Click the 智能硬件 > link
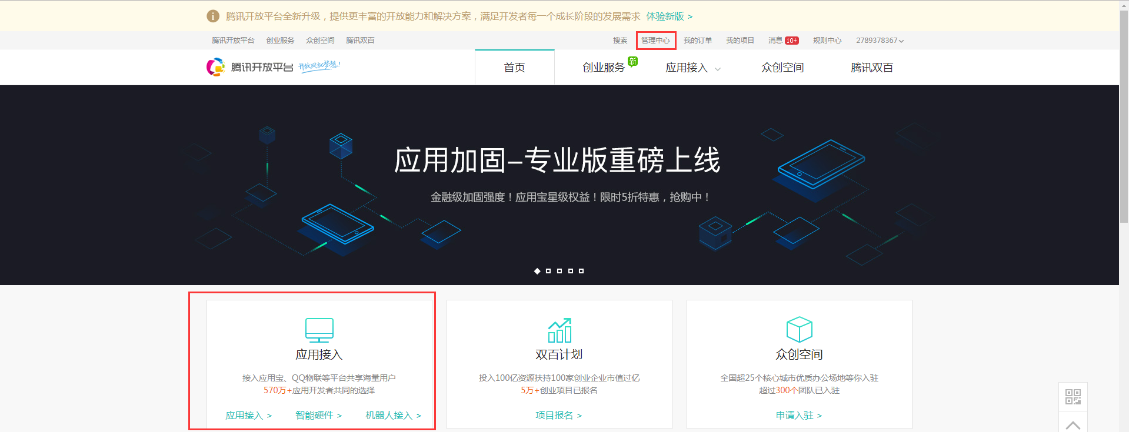Image resolution: width=1129 pixels, height=432 pixels. click(319, 416)
